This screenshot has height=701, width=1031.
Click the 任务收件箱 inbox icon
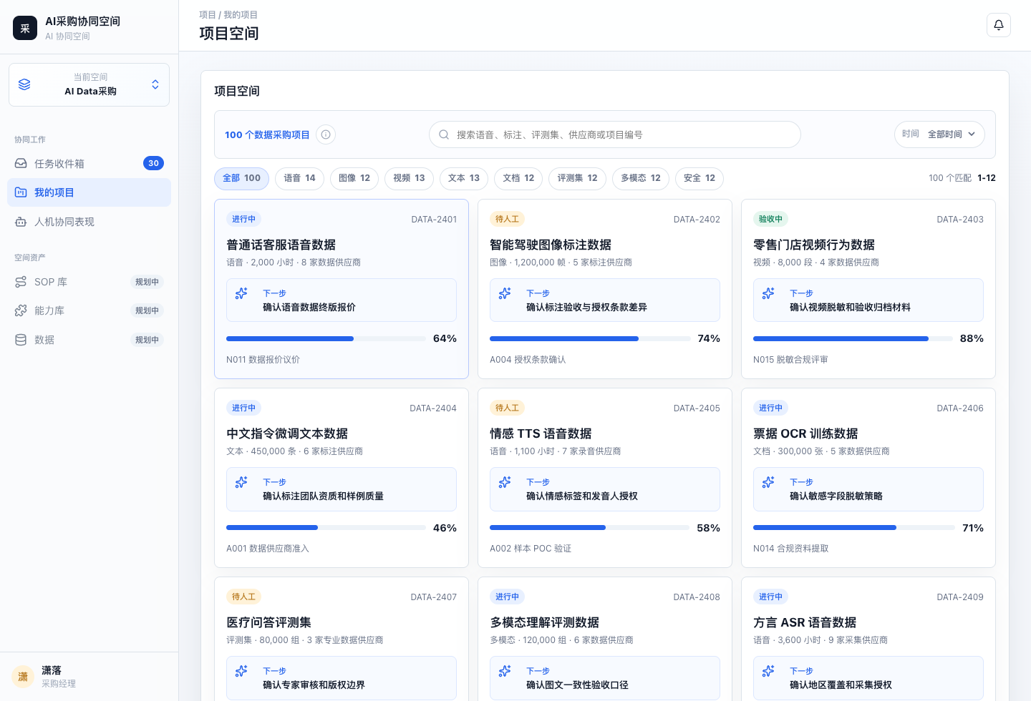tap(21, 164)
